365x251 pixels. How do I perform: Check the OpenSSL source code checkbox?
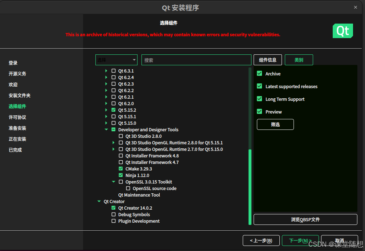pos(128,188)
